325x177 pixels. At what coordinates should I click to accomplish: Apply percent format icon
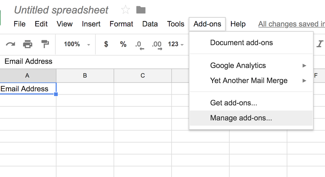click(x=123, y=44)
